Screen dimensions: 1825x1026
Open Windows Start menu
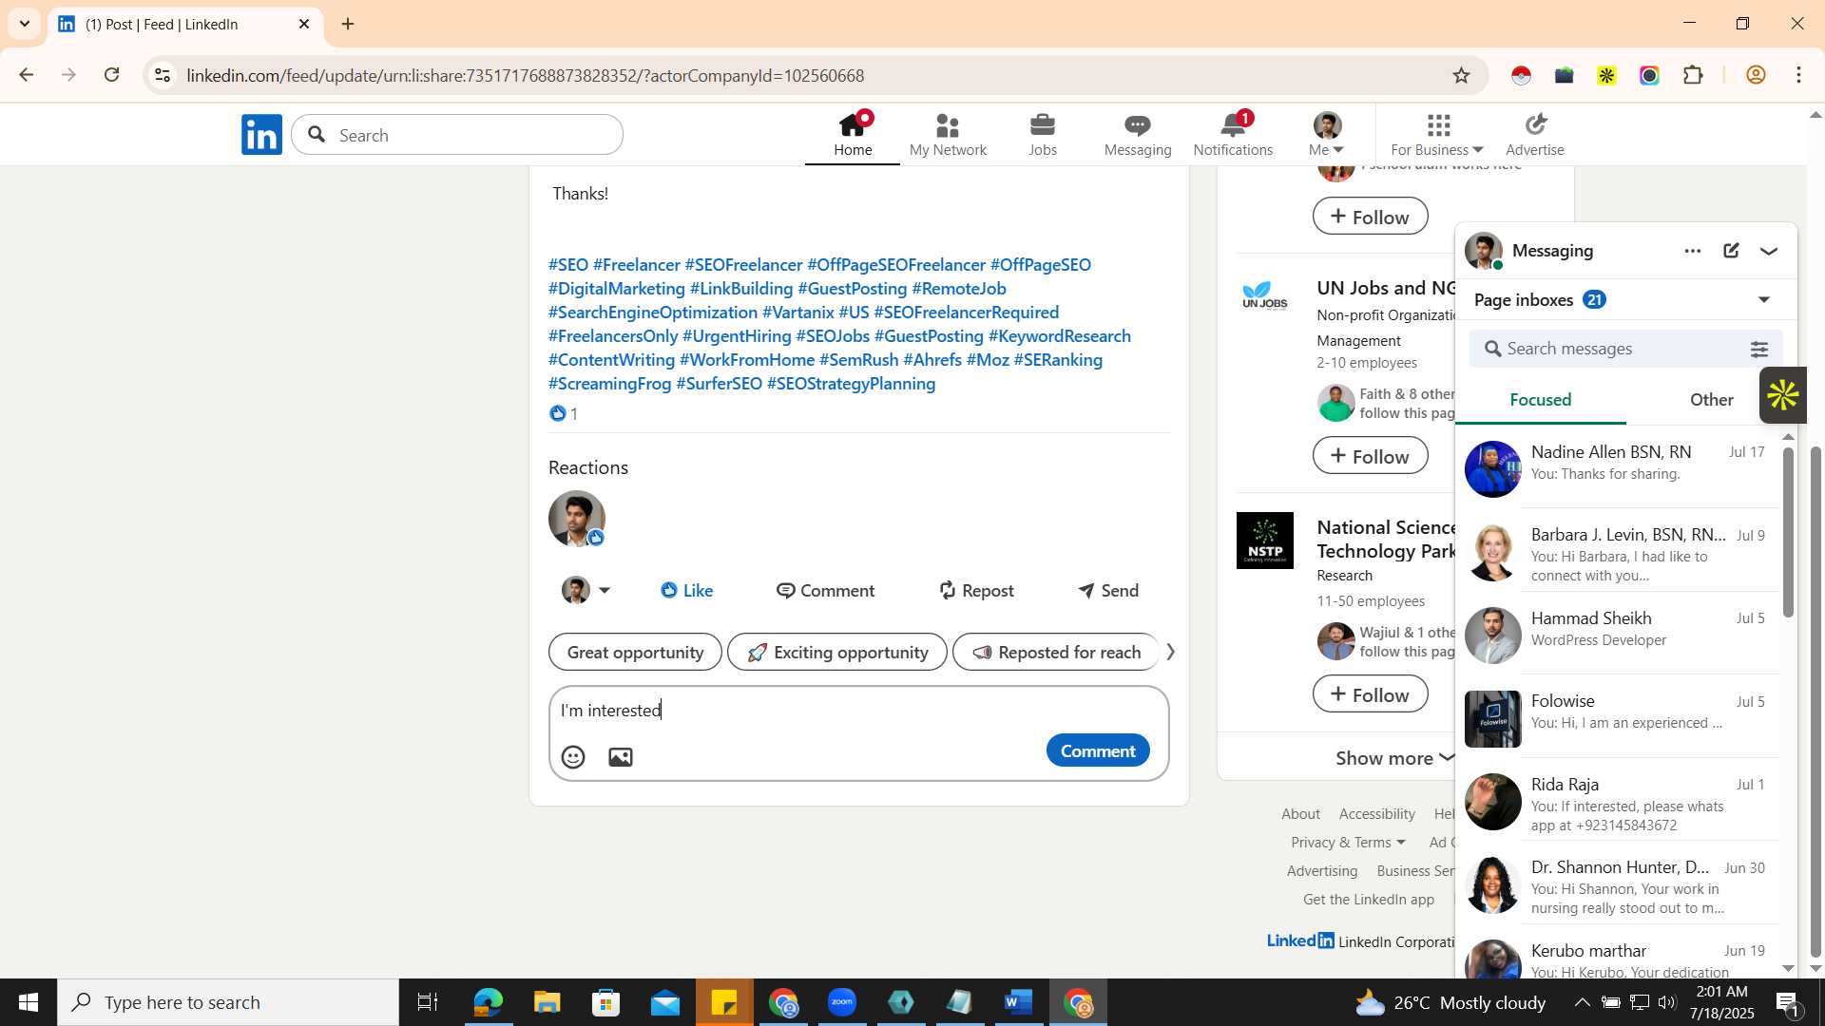click(x=28, y=1002)
